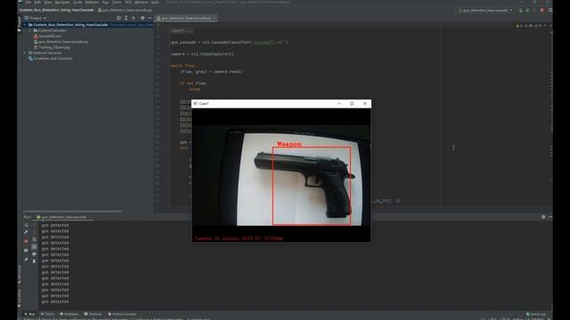
Task: Click the locate/select opened file icon
Action: pyautogui.click(x=118, y=18)
